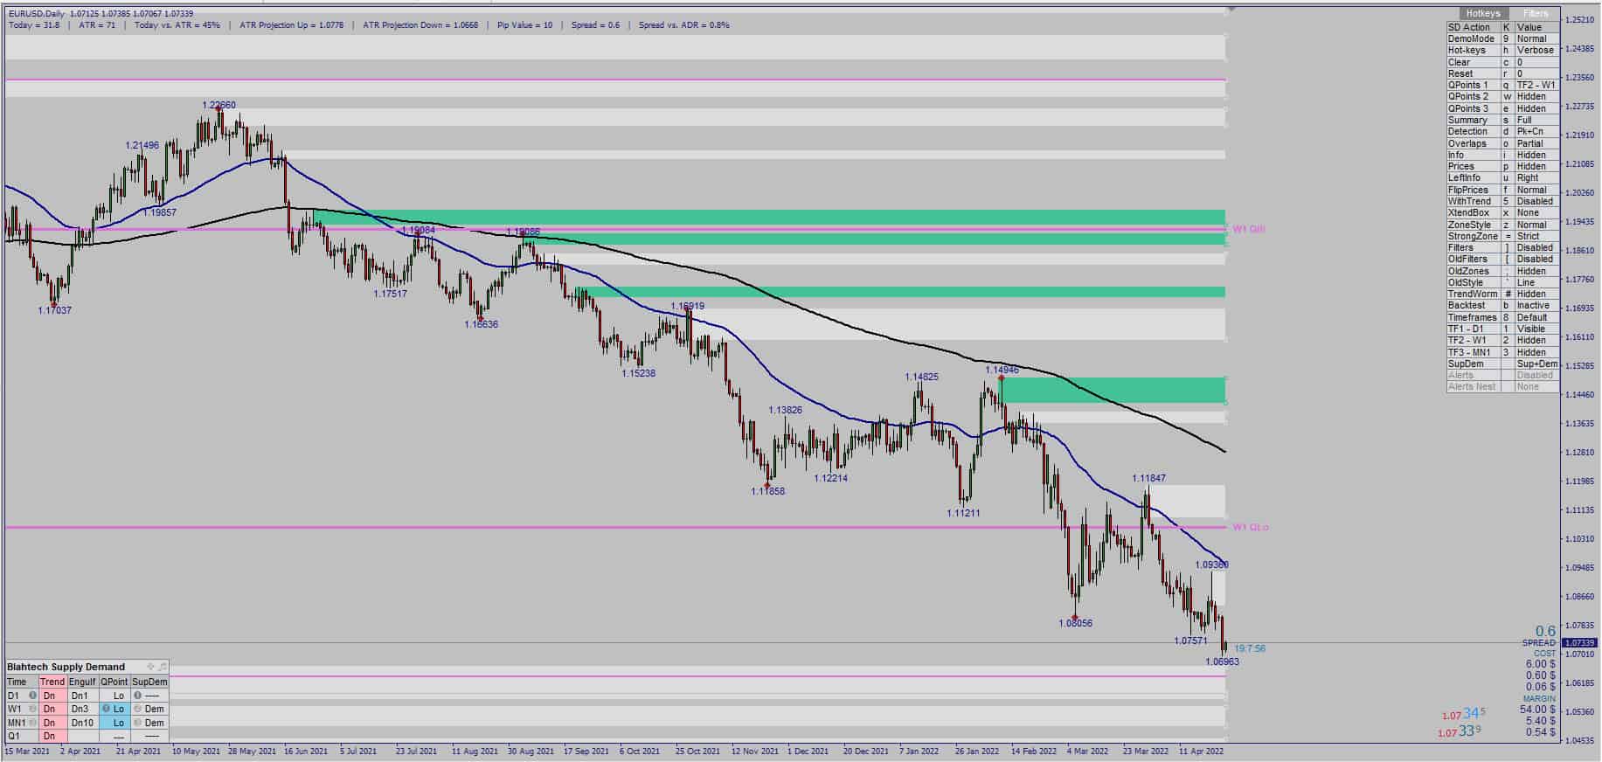Click the TF1 - D1 Visible value
The image size is (1602, 762).
(x=1536, y=329)
